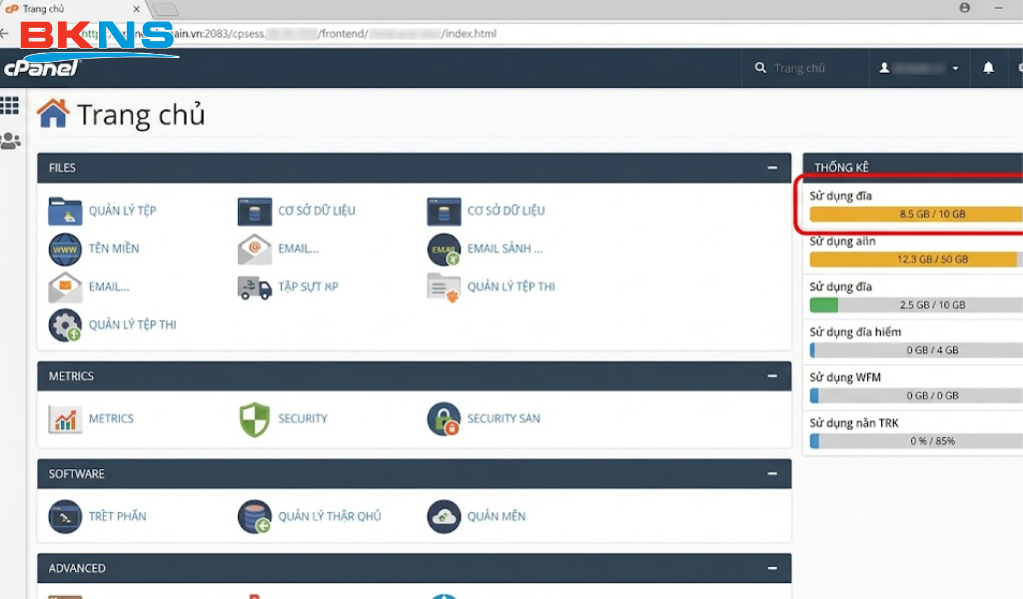Click the Tên miền globe icon

(x=65, y=249)
